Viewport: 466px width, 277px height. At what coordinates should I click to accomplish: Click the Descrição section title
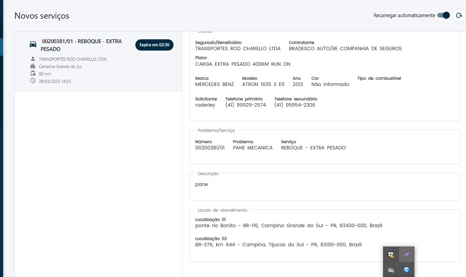click(x=208, y=174)
